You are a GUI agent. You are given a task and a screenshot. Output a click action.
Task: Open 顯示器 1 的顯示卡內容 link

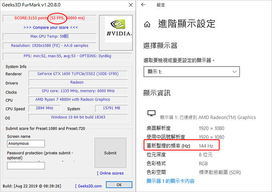coord(170,181)
